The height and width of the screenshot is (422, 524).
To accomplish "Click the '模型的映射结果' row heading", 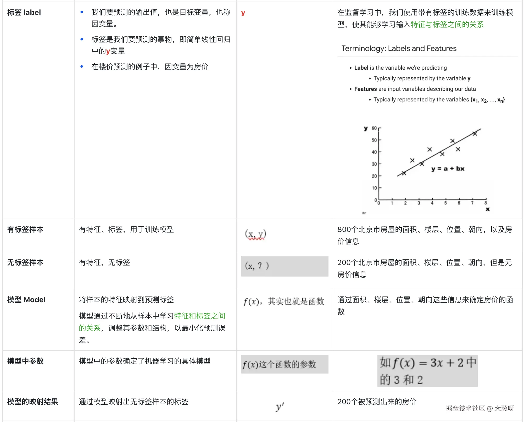I will coord(33,402).
